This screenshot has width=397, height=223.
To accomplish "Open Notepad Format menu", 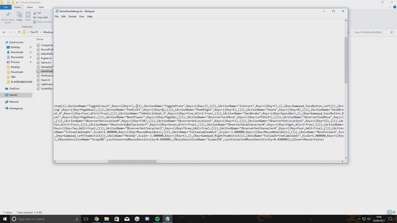I will [72, 17].
